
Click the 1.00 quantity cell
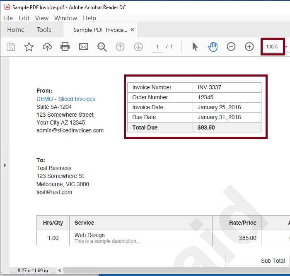click(53, 238)
